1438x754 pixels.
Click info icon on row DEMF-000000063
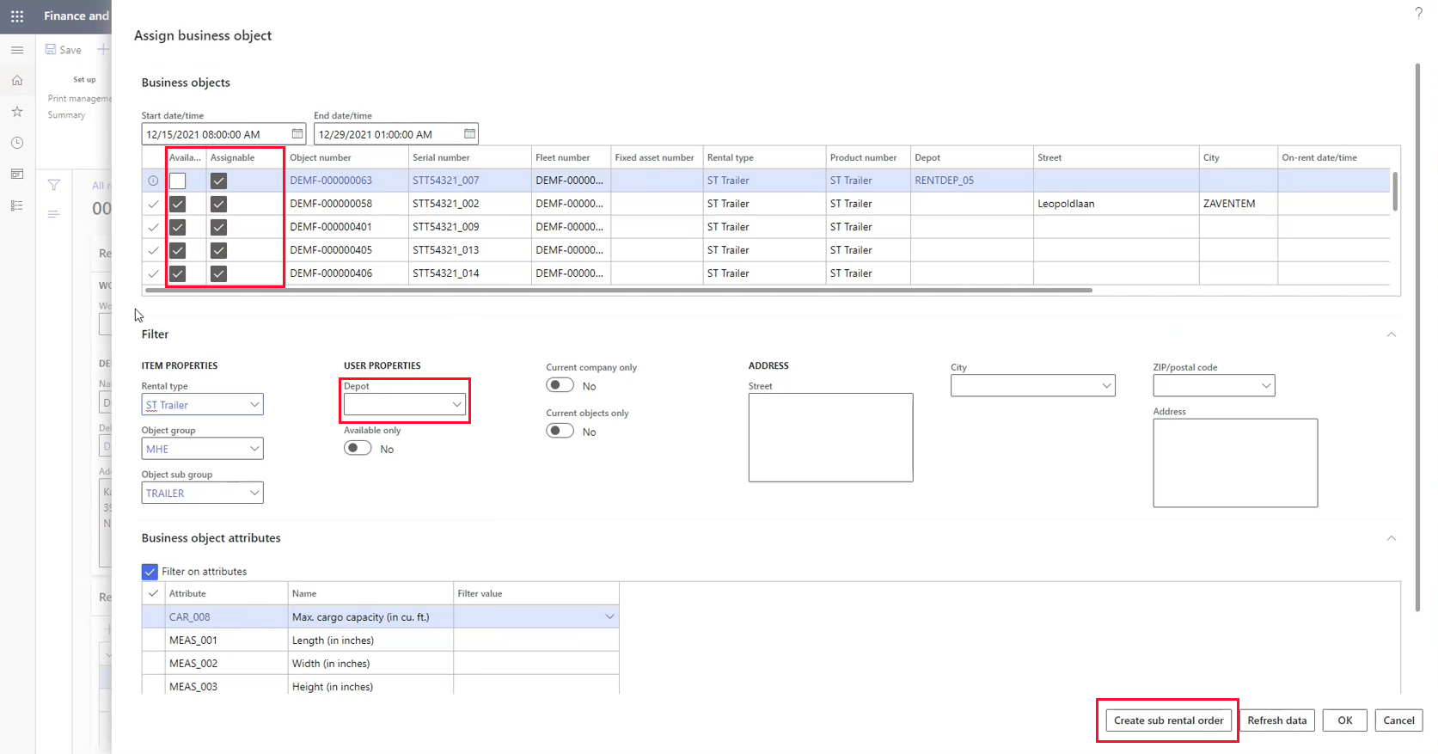[x=153, y=181]
